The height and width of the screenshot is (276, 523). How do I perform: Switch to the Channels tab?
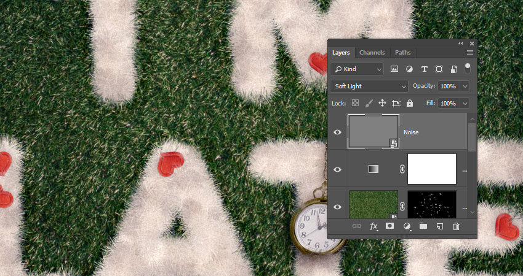click(x=372, y=53)
